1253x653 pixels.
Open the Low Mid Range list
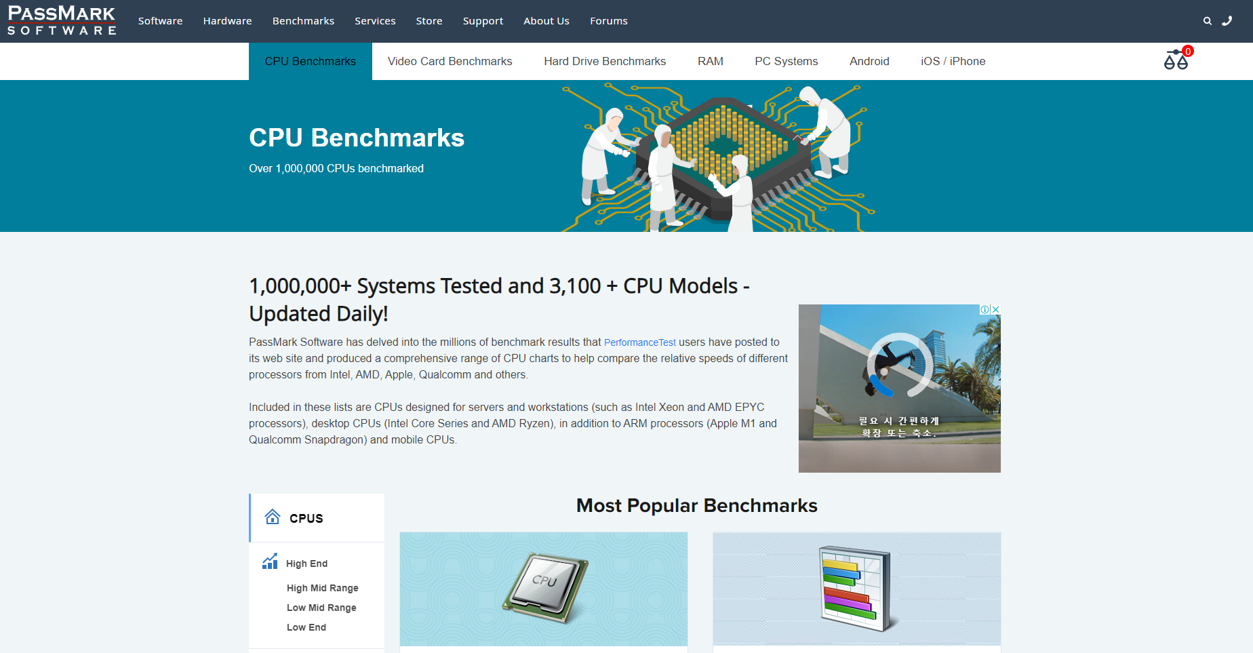(x=321, y=608)
